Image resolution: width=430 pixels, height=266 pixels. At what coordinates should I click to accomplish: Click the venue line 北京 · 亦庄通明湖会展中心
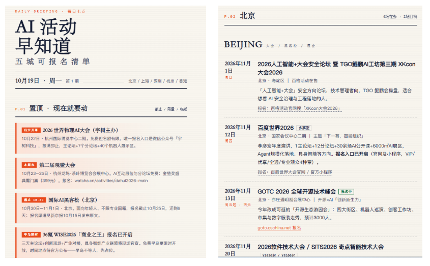point(309,200)
